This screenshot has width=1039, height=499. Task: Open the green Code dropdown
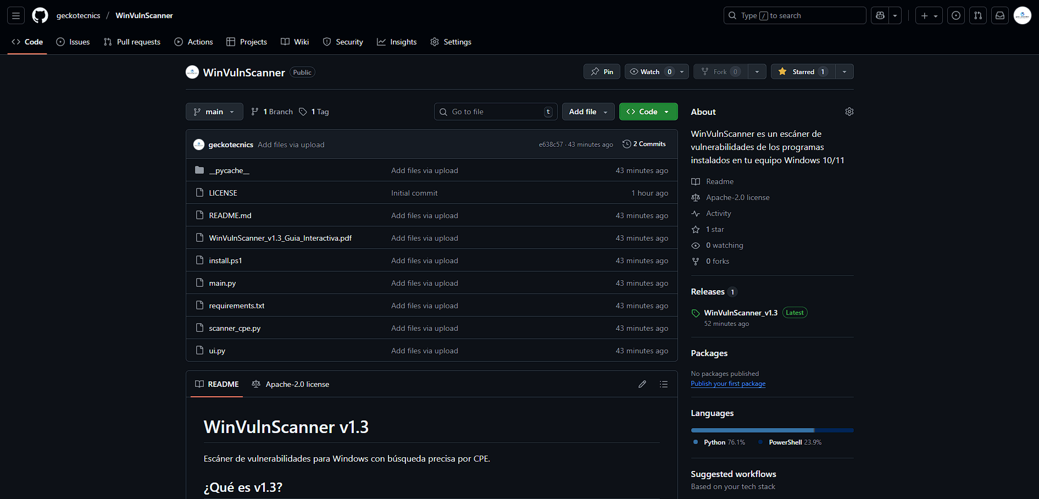648,112
